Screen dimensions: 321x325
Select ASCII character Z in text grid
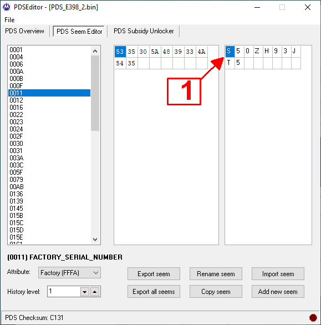tap(257, 51)
